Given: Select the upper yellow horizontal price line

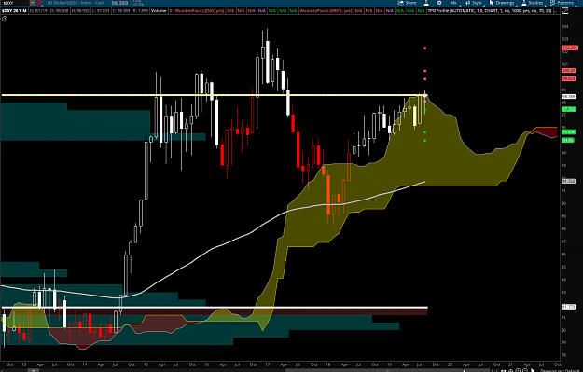Looking at the screenshot, I should pos(215,95).
